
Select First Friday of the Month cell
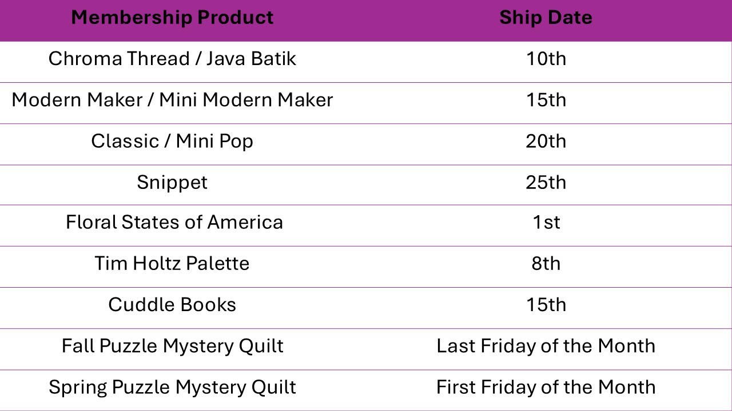(x=546, y=386)
